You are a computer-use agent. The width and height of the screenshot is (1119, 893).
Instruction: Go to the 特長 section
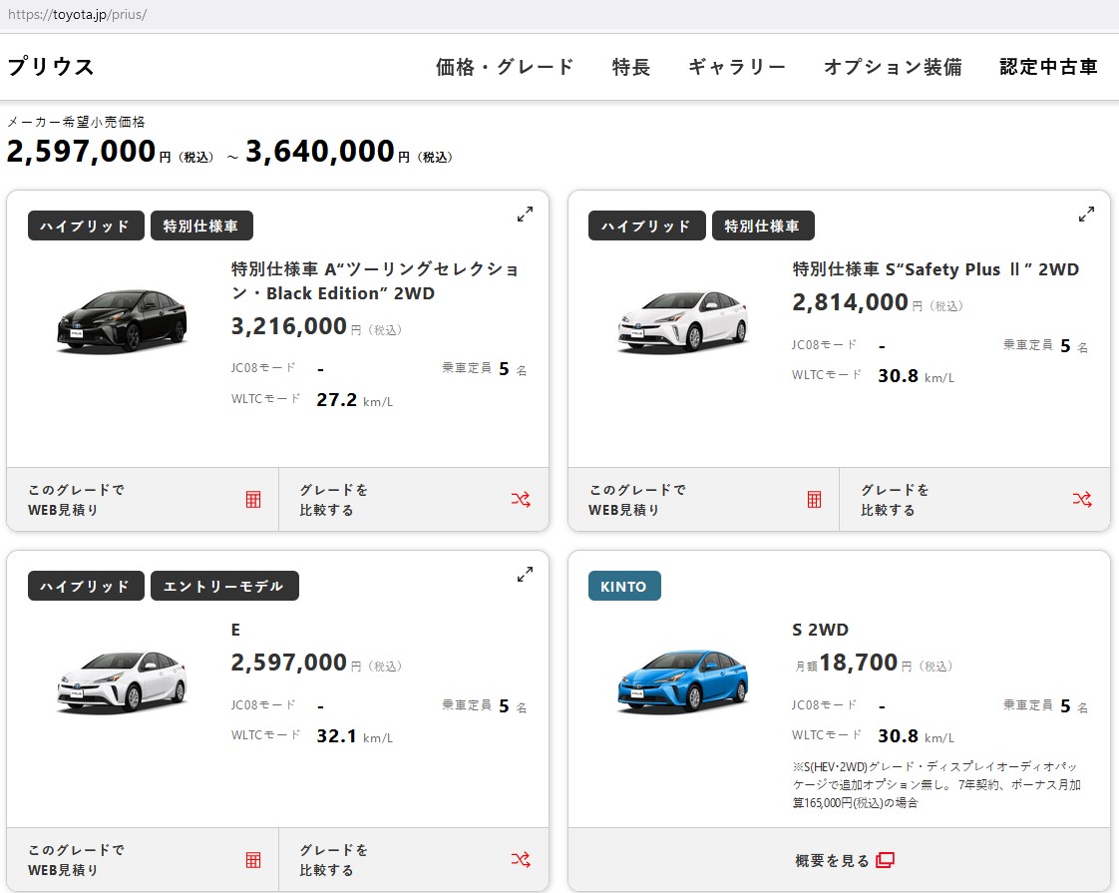[x=631, y=67]
